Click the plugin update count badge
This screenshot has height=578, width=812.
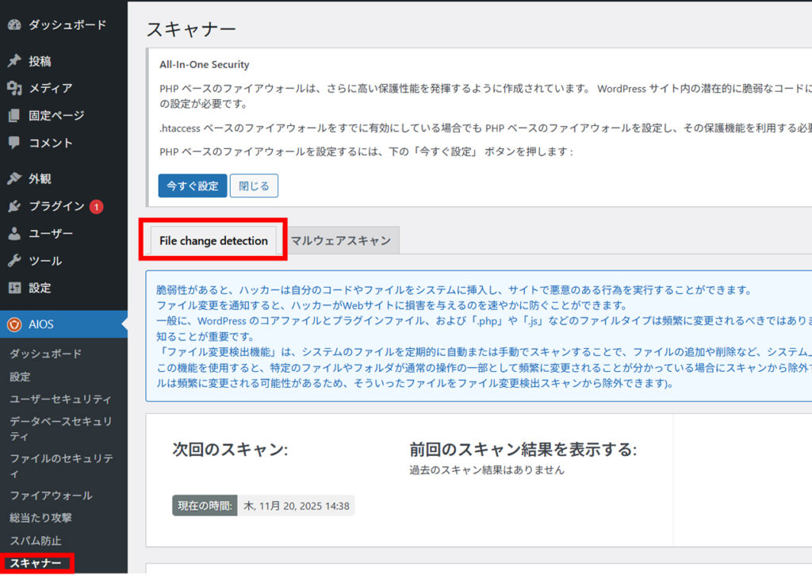pyautogui.click(x=96, y=207)
